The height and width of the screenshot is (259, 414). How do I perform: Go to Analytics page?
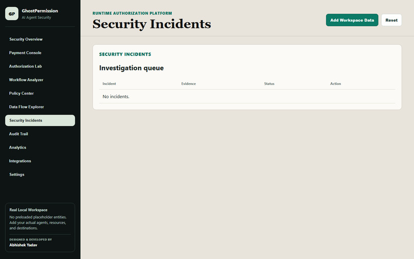click(x=40, y=147)
